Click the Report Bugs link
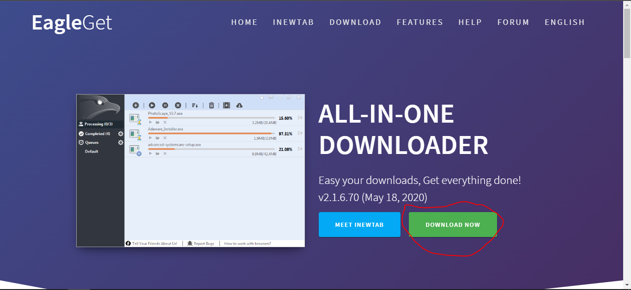The image size is (631, 290). click(204, 243)
